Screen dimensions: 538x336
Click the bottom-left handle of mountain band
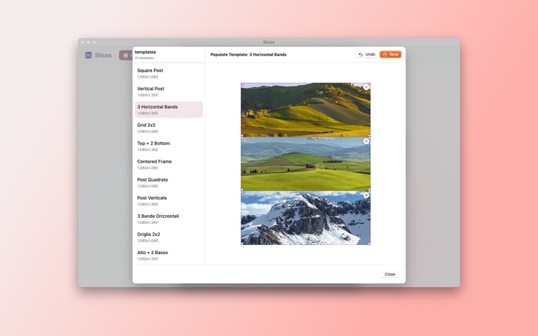(x=242, y=243)
